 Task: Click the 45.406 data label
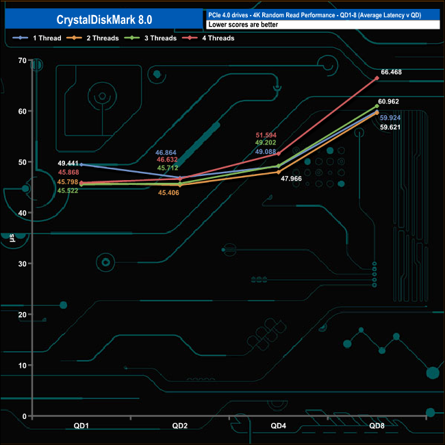168,192
